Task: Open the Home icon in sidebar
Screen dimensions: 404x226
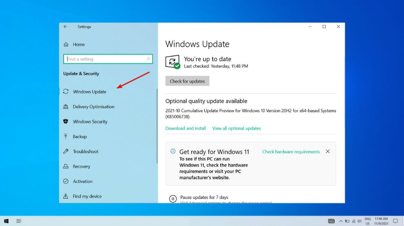Action: (66, 44)
